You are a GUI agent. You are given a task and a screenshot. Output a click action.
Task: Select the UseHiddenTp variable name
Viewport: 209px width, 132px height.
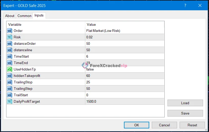click(25, 69)
